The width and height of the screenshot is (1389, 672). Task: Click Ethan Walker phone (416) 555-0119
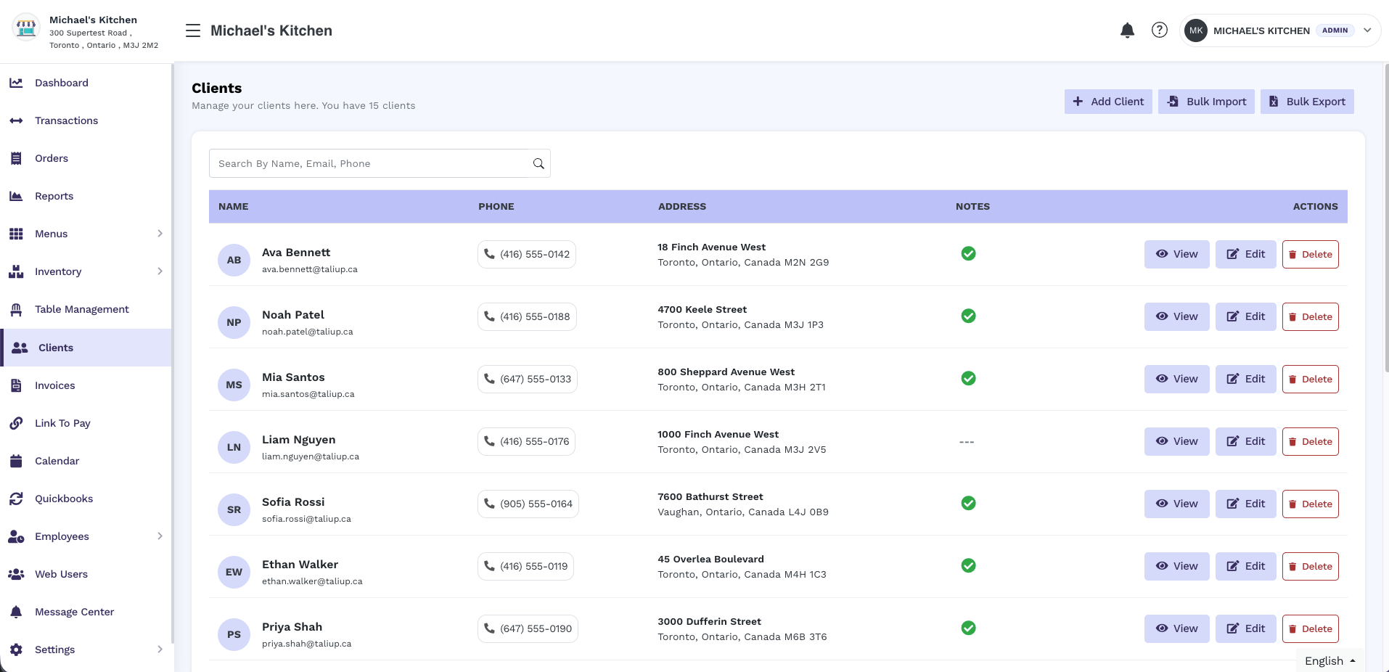click(525, 566)
